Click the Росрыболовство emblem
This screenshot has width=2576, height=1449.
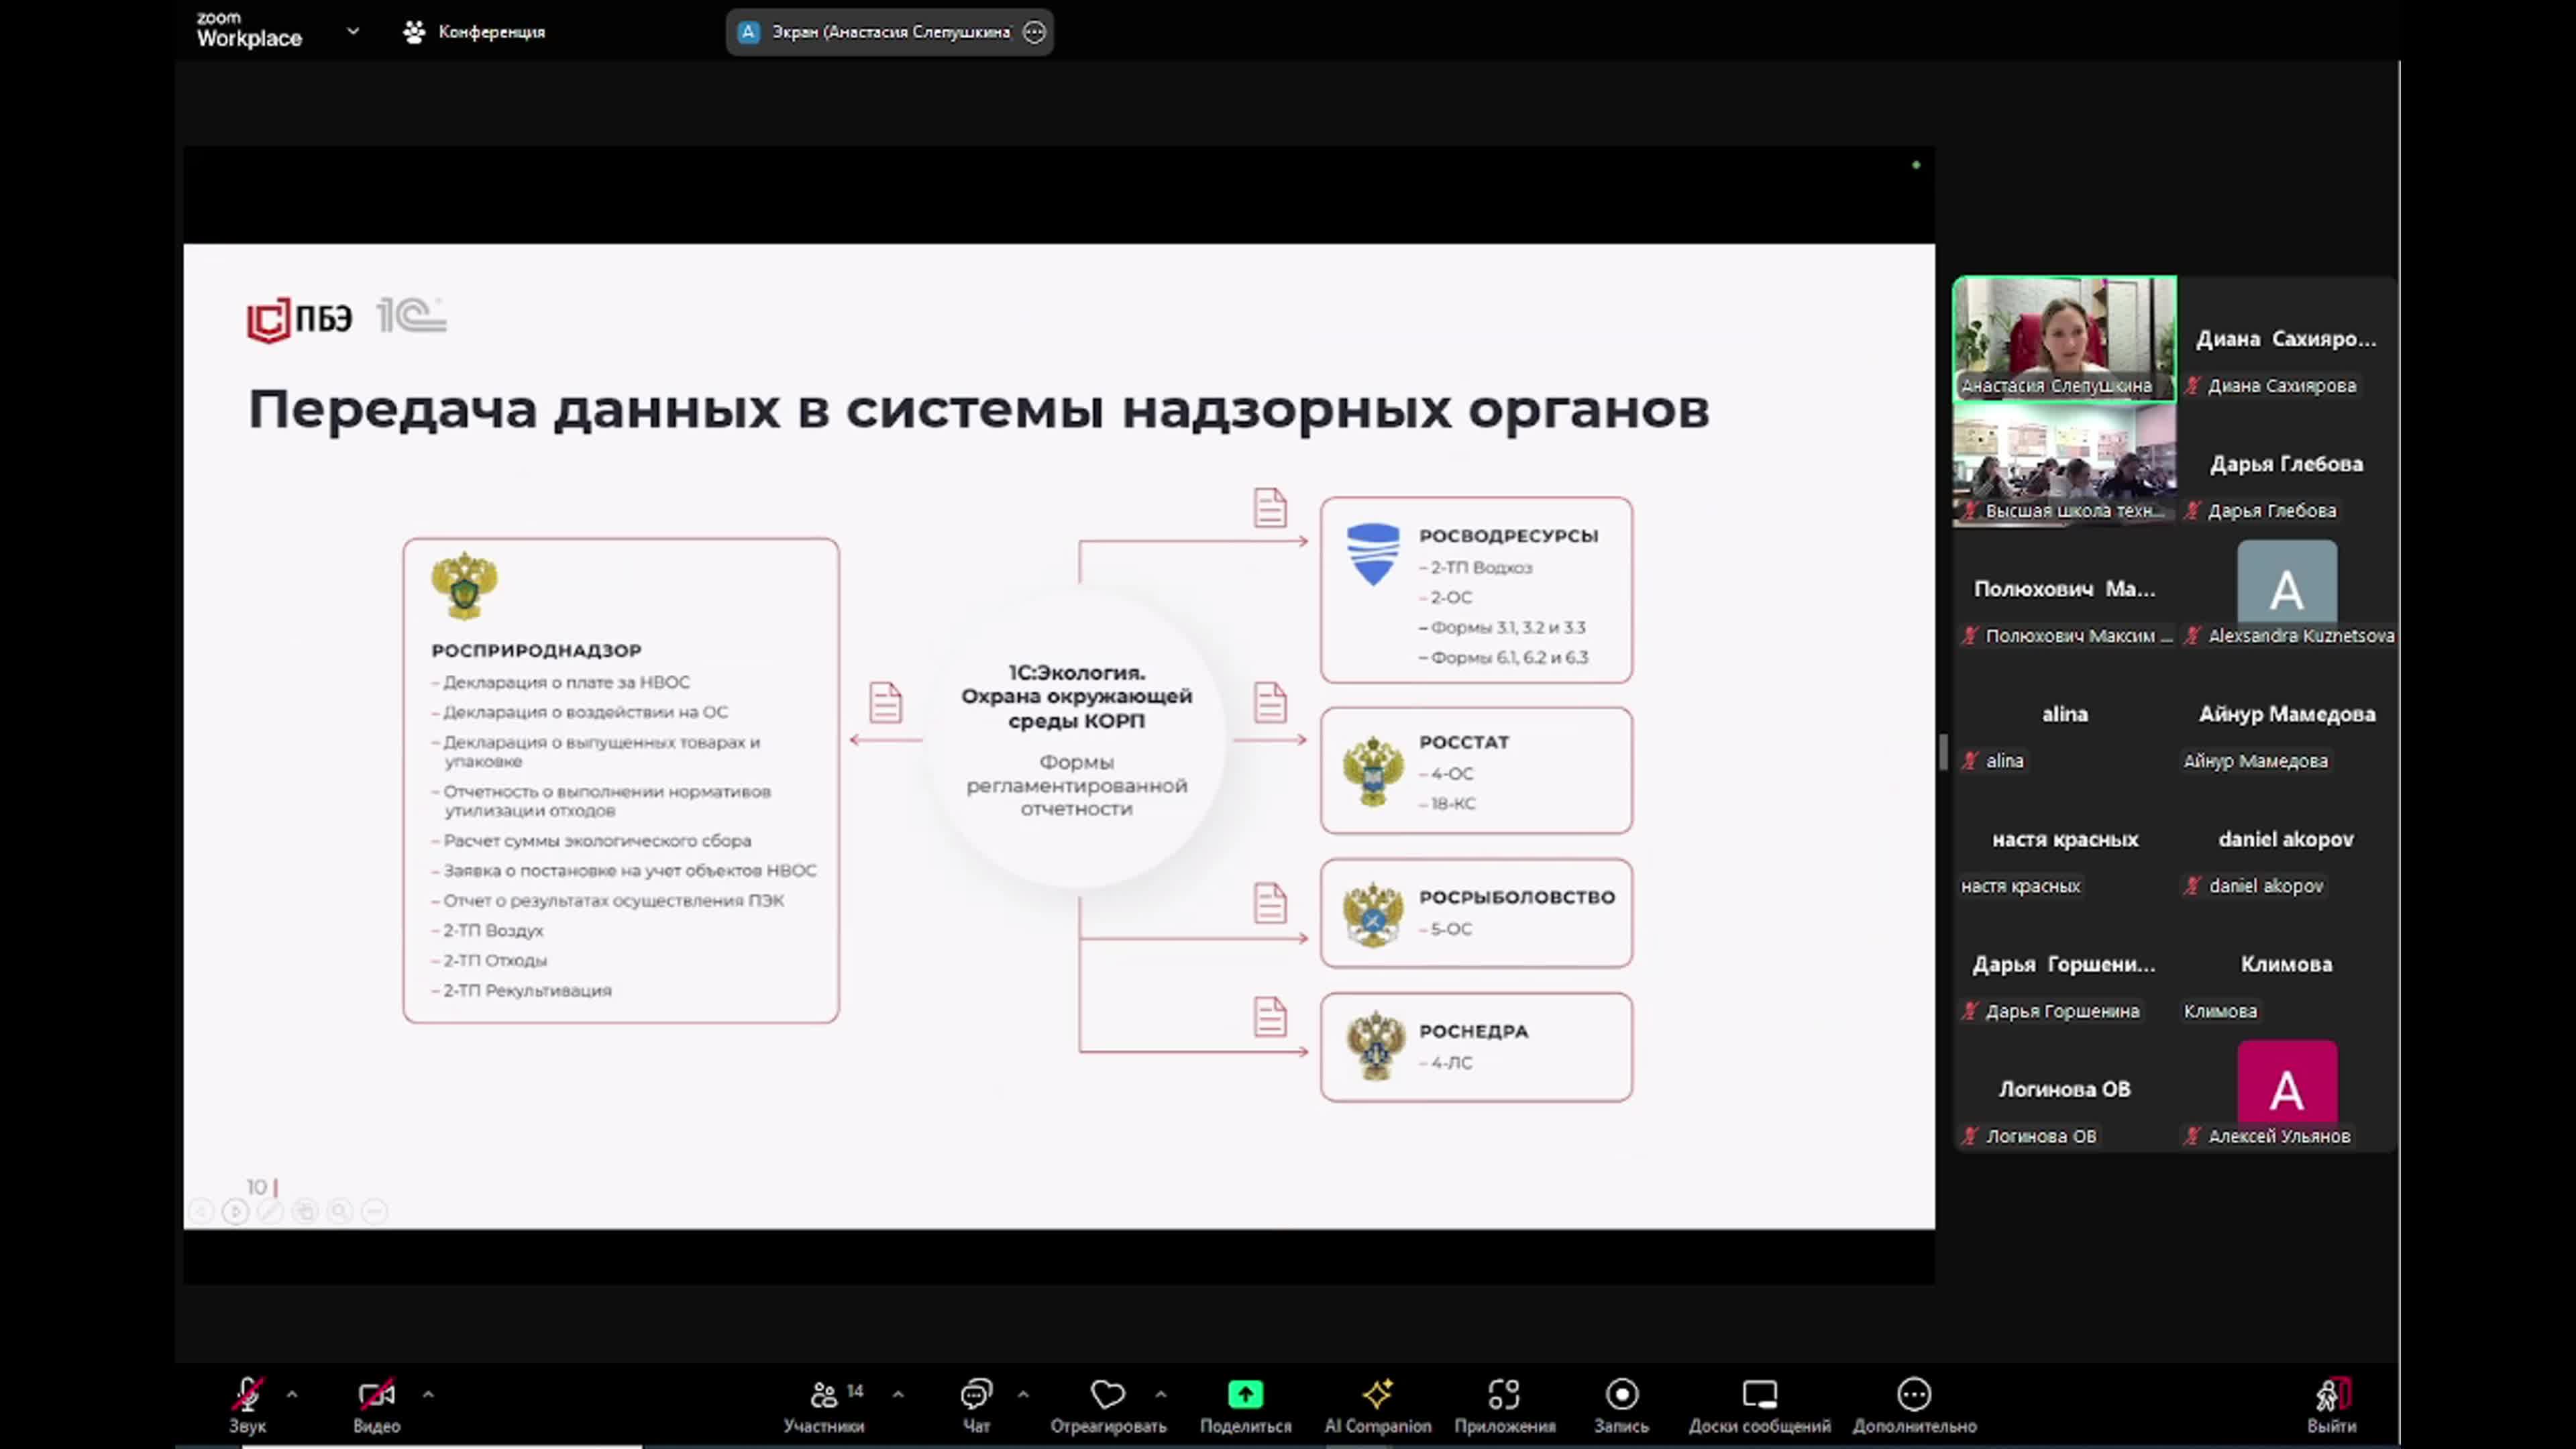pyautogui.click(x=1373, y=915)
